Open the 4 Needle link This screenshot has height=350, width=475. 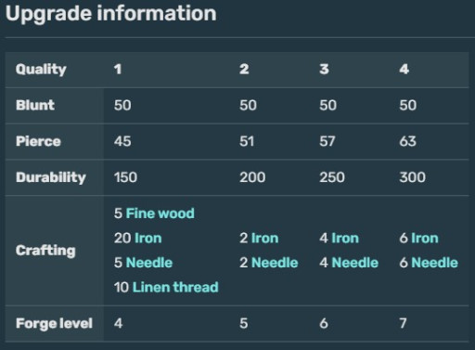point(355,263)
